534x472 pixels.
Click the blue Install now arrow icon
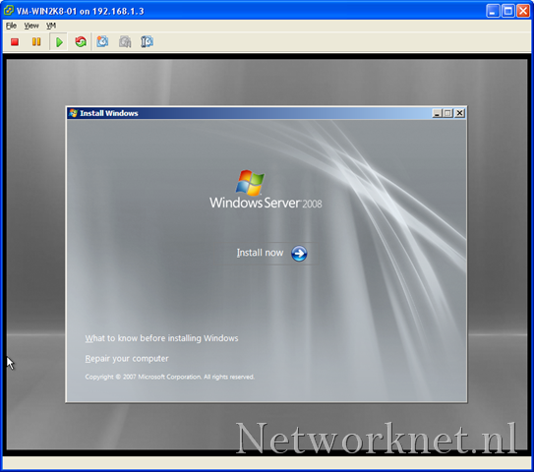click(x=299, y=254)
